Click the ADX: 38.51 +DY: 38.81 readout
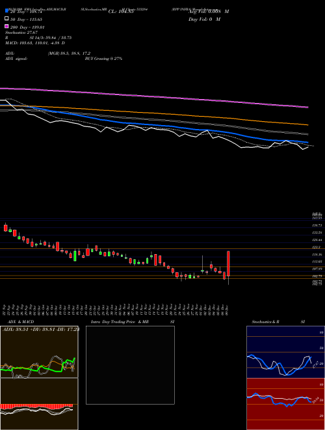The image size is (325, 430). pos(40,329)
